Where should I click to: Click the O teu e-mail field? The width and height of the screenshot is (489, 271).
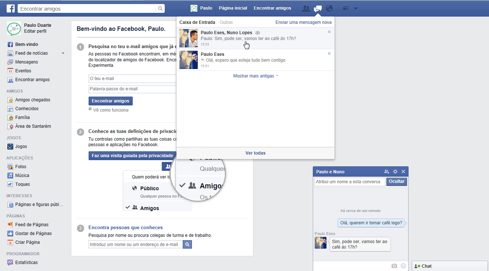tap(132, 79)
